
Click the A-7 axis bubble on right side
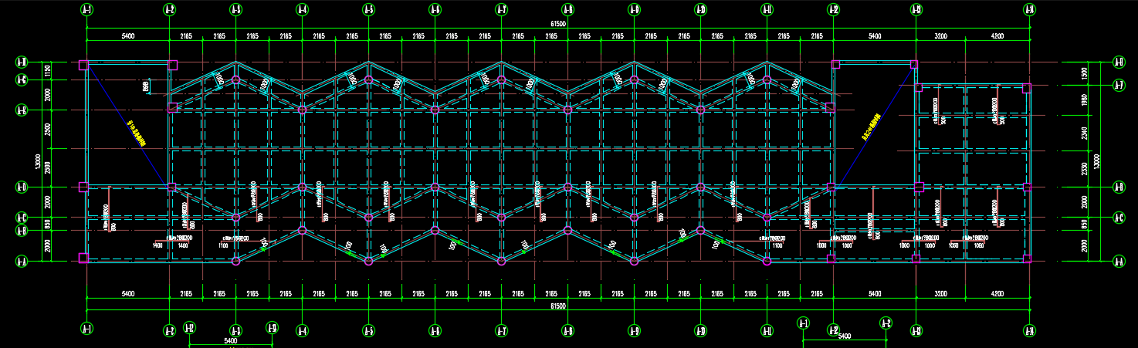(x=1119, y=84)
